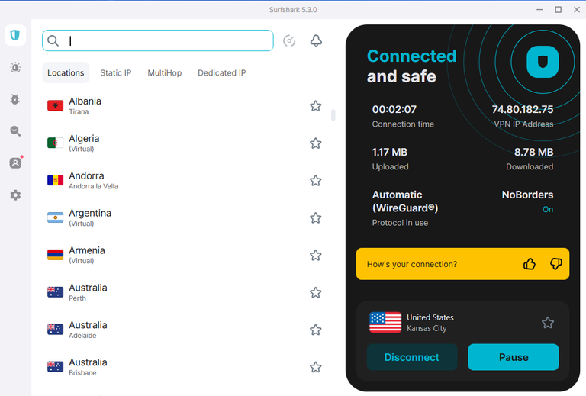Viewport: 586px width, 396px height.
Task: Favorite Australia Brisbane star
Action: pos(316,367)
